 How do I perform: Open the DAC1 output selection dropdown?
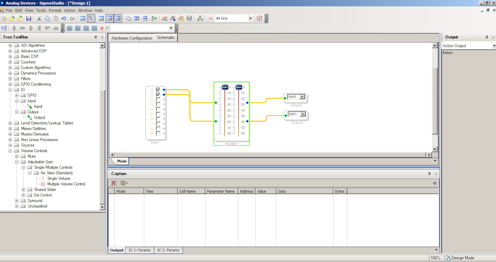tap(303, 114)
